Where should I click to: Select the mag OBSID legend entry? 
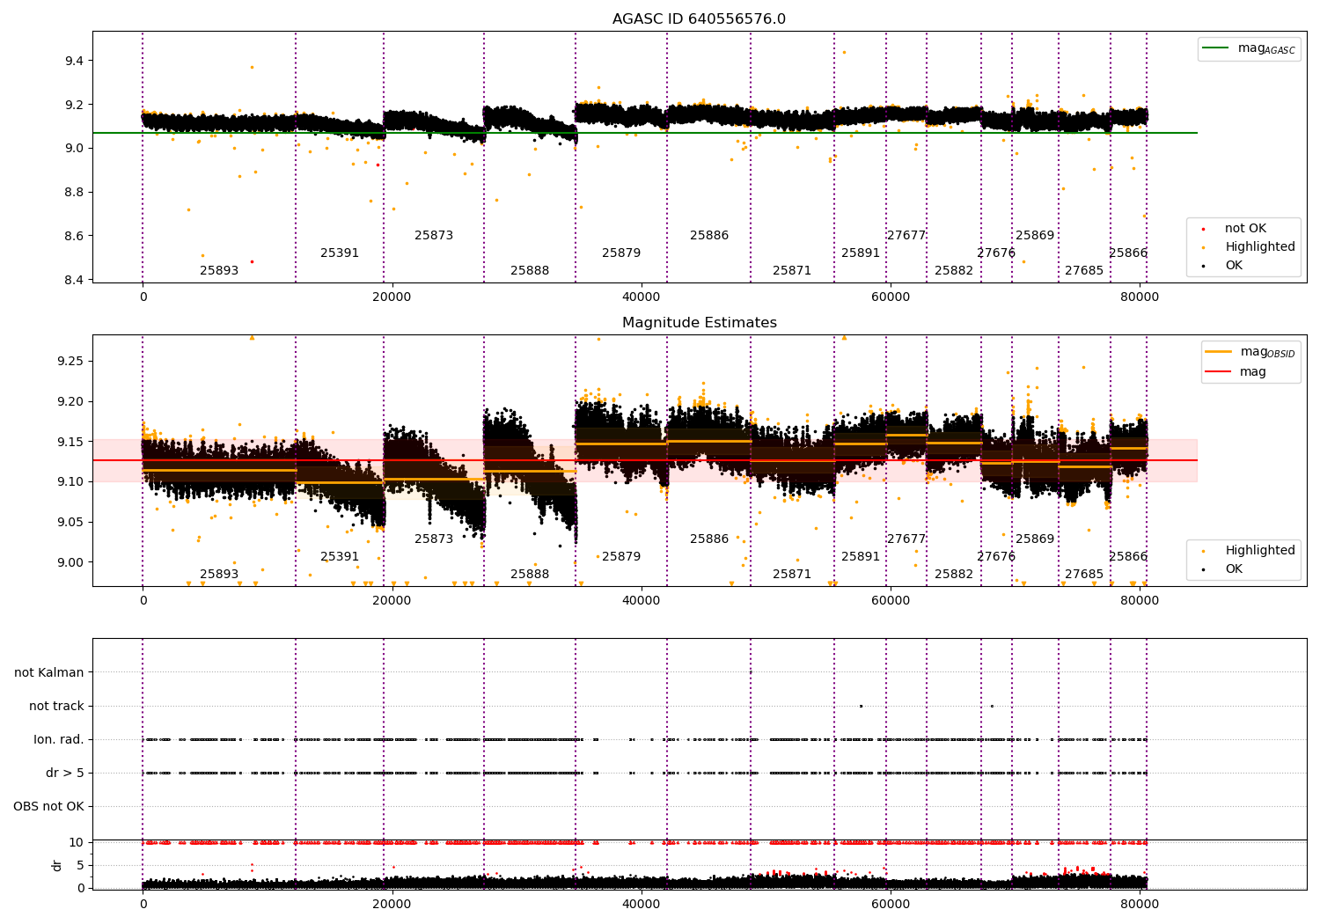click(1250, 352)
